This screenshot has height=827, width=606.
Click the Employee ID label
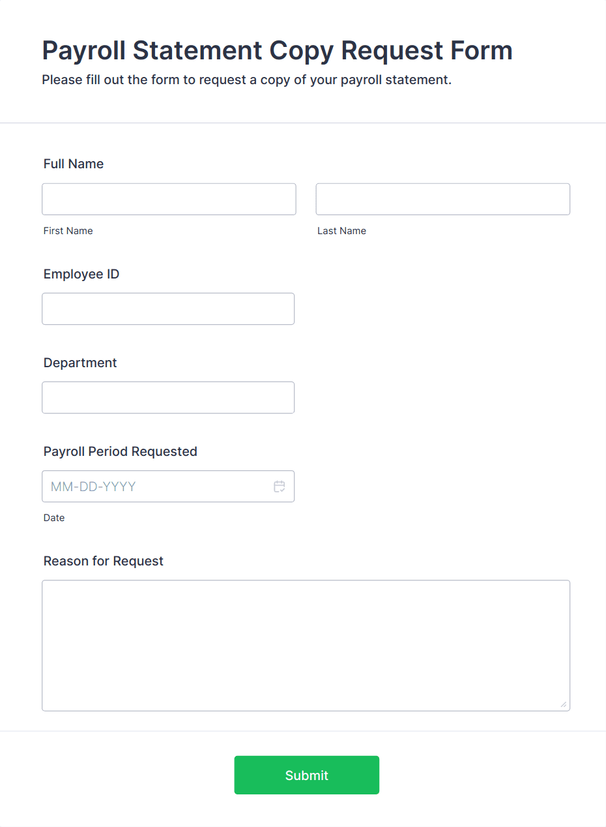point(81,274)
